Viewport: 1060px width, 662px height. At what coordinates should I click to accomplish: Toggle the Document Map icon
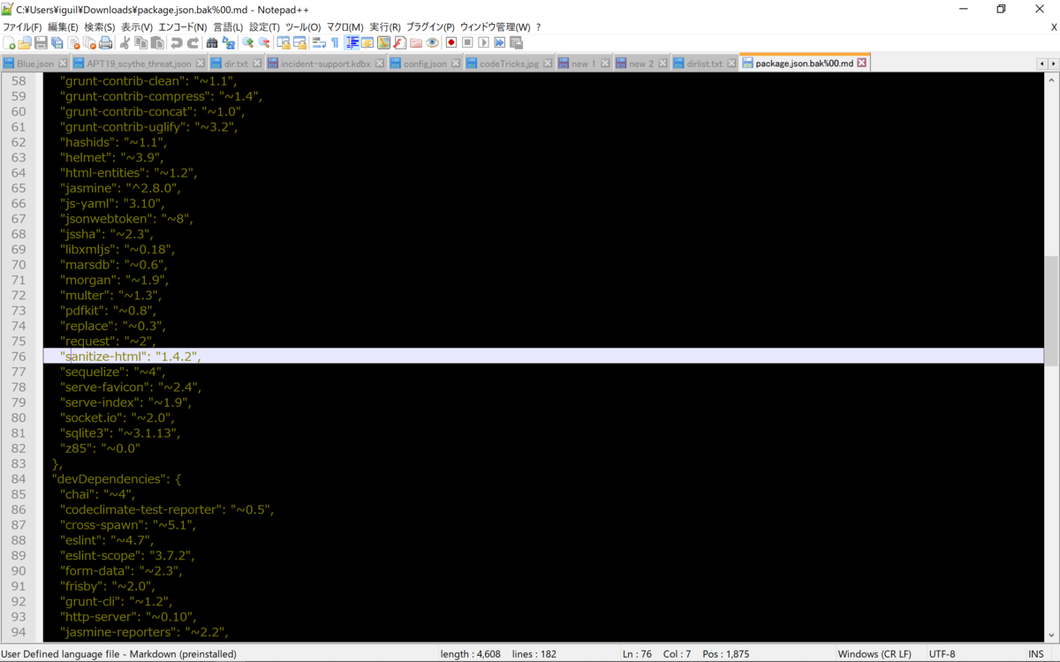[x=383, y=42]
